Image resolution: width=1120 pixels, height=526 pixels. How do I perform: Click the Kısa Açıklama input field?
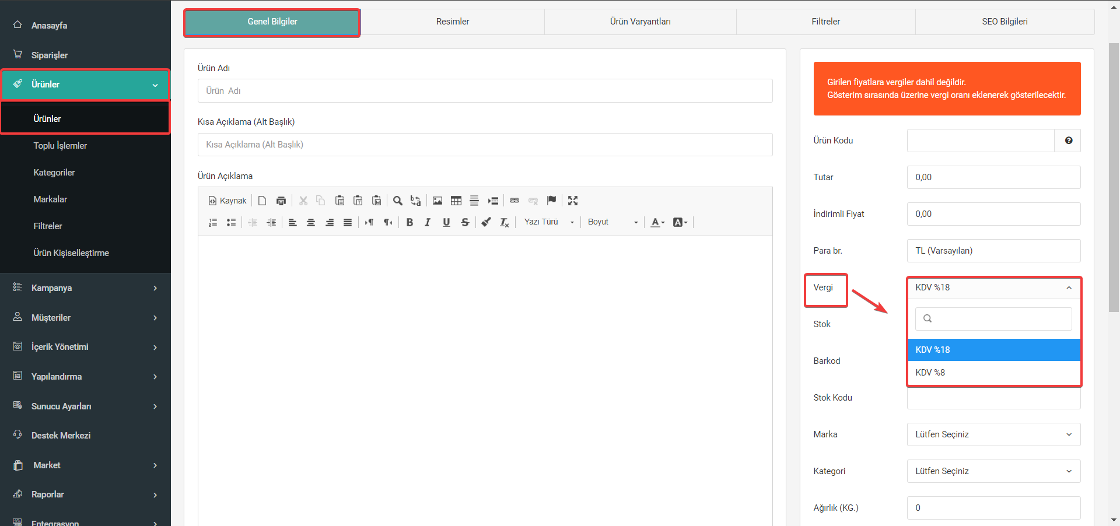(485, 145)
